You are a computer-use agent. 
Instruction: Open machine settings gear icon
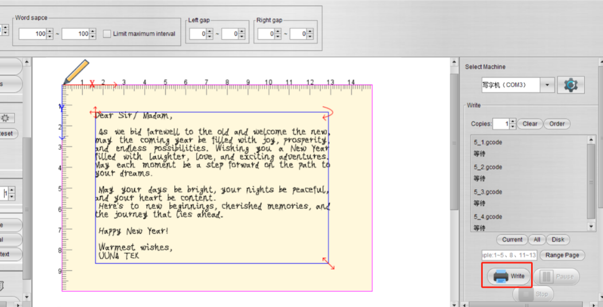[571, 85]
